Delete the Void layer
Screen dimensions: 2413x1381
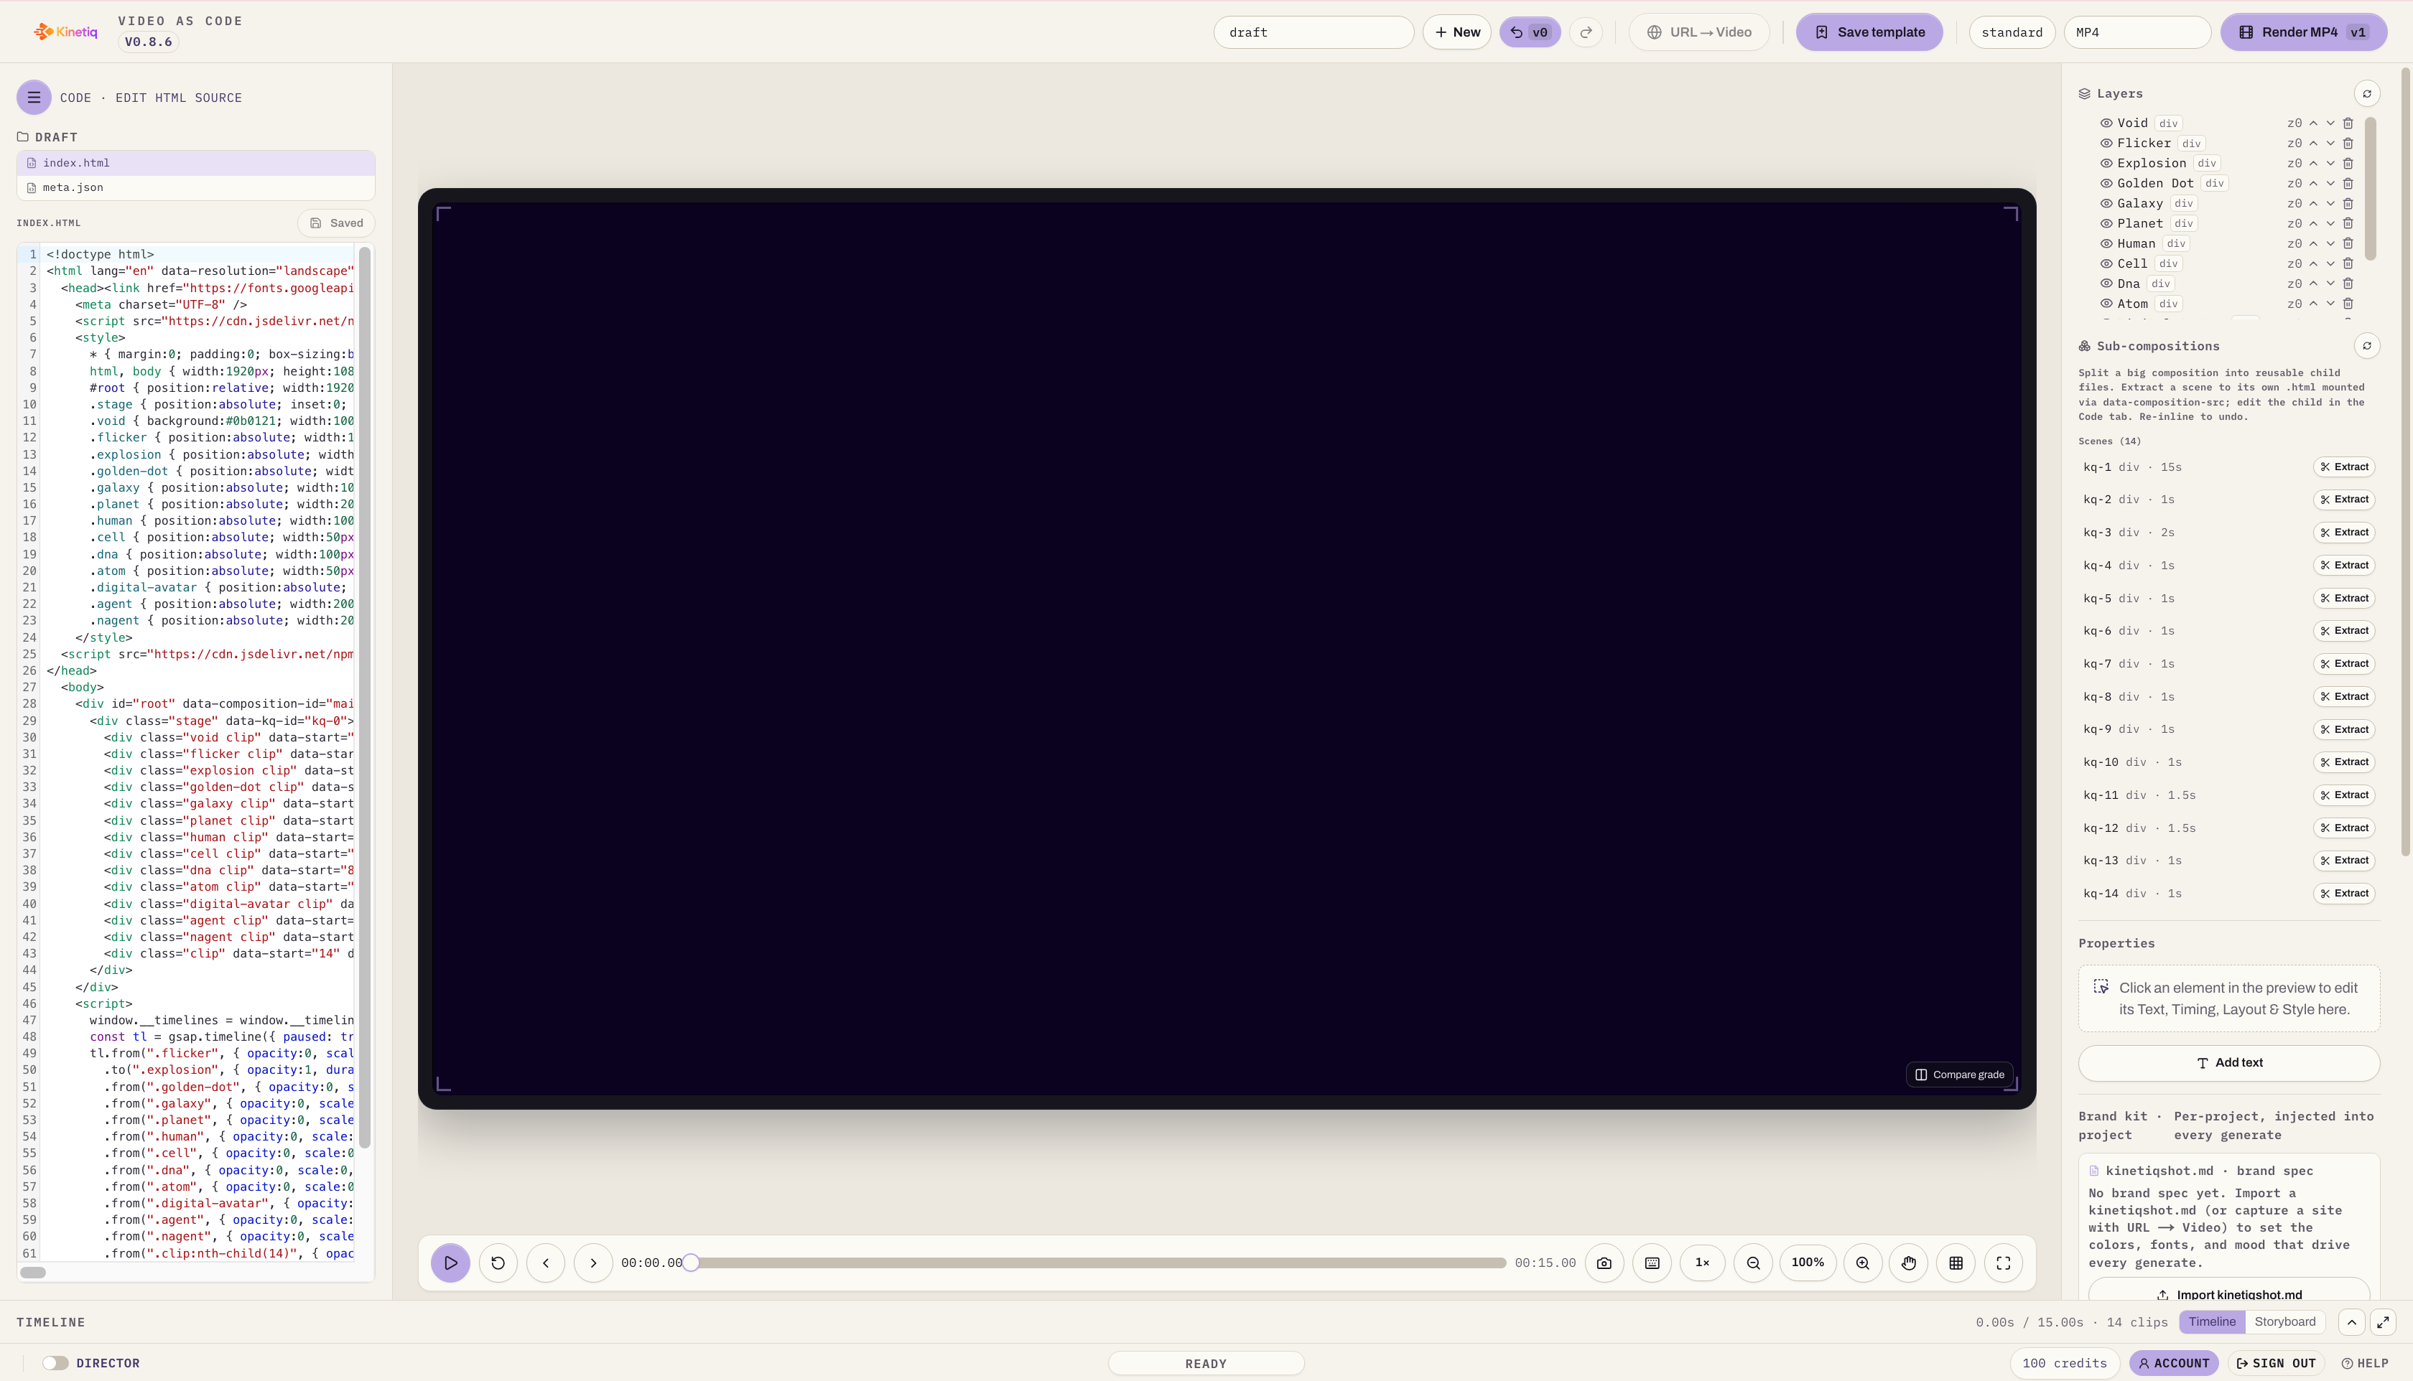coord(2348,123)
